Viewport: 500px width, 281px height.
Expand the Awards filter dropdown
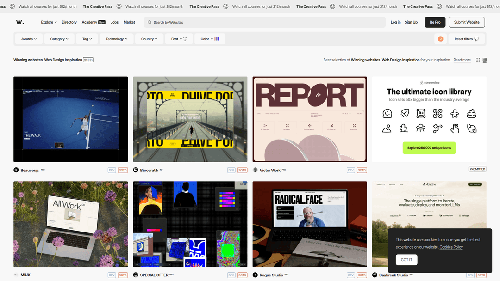coord(29,39)
